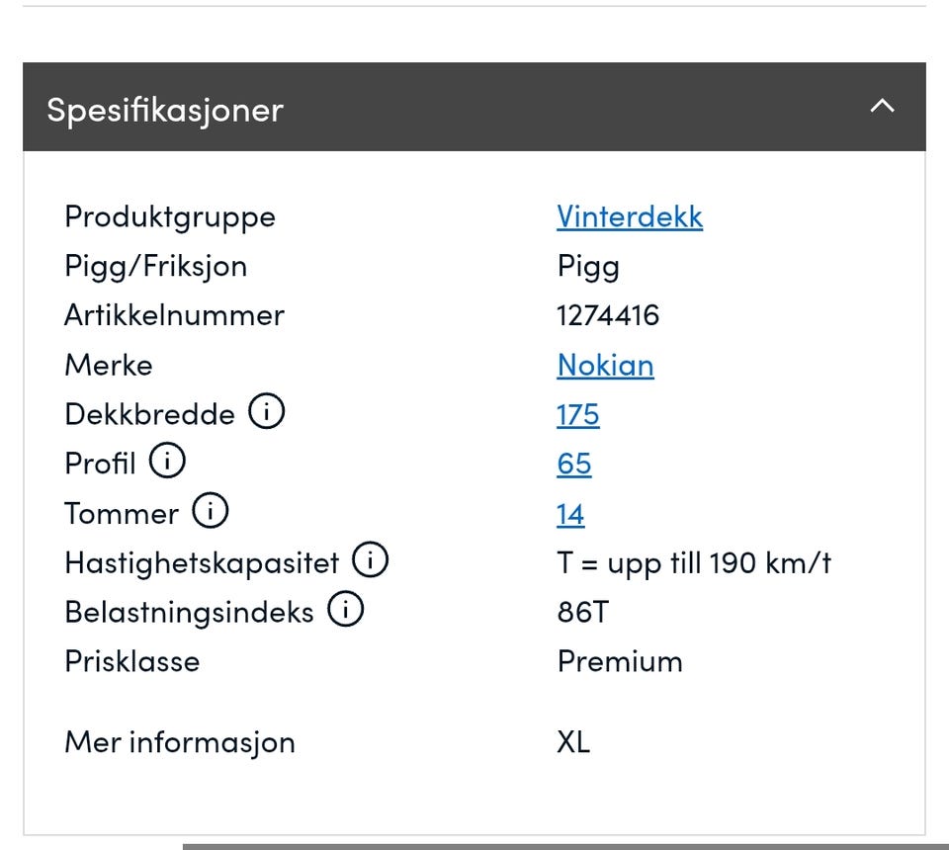
Task: Click the XL value under Mer informasjon
Action: [573, 741]
